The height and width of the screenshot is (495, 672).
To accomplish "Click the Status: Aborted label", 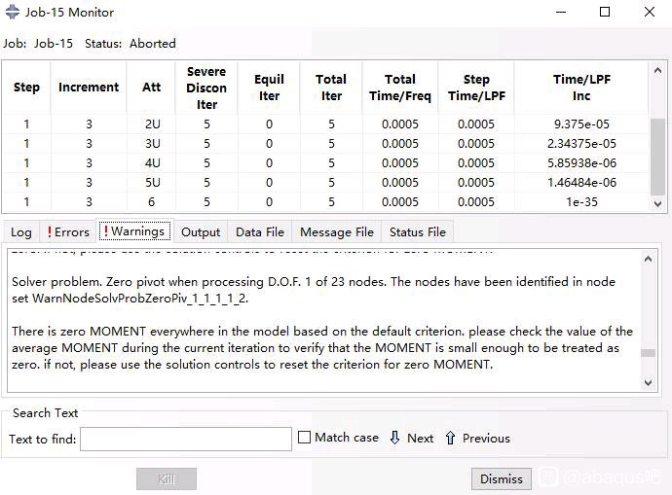I will click(x=131, y=43).
